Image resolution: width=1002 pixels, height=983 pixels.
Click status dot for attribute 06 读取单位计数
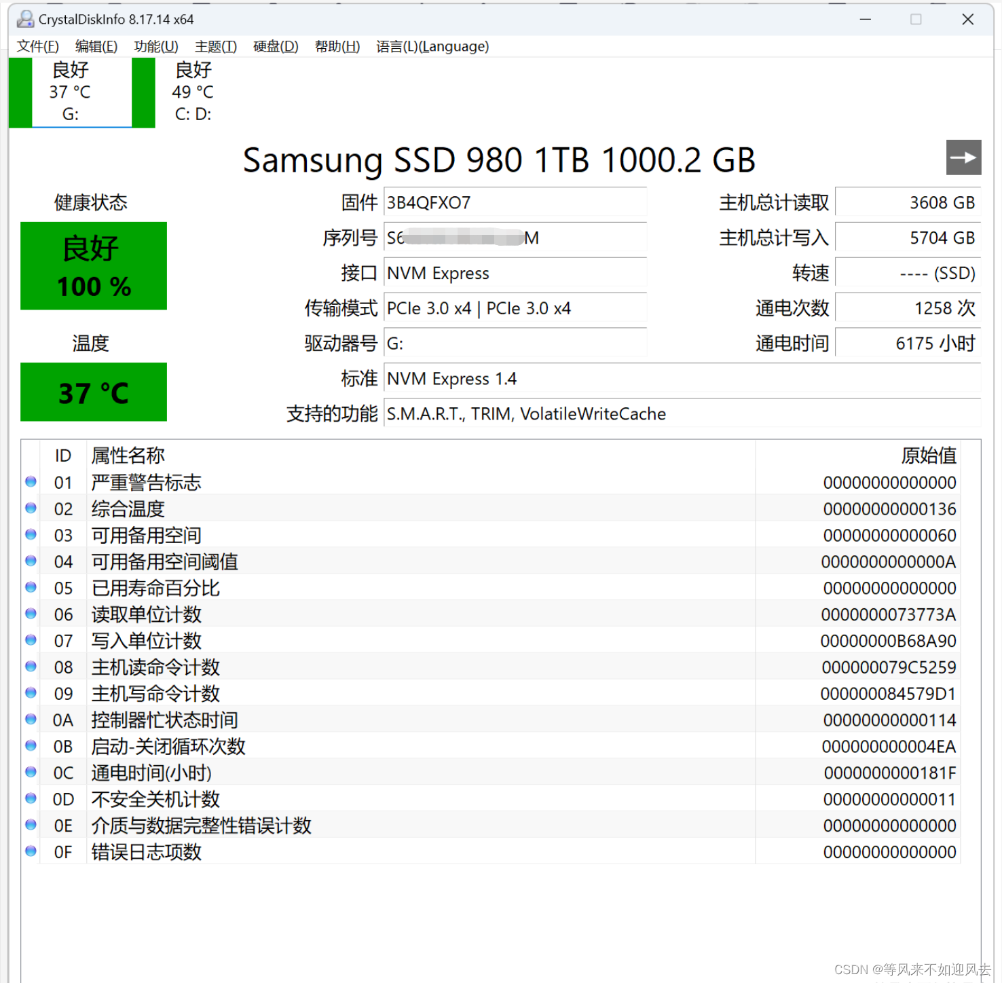[x=31, y=614]
